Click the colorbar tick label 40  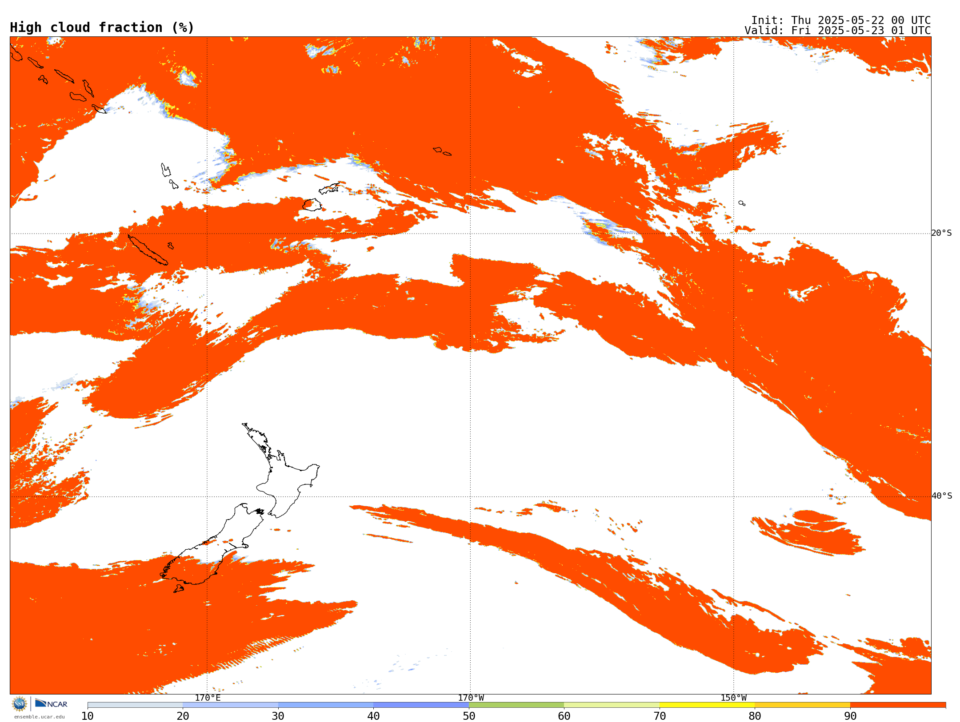373,716
